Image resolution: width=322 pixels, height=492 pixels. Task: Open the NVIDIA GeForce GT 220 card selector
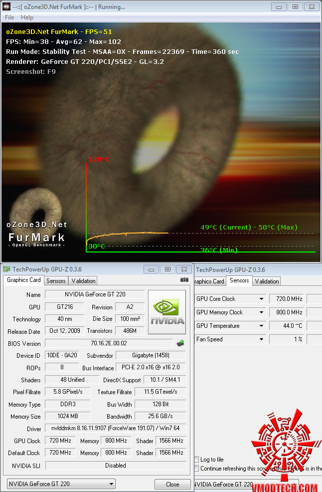click(x=61, y=484)
